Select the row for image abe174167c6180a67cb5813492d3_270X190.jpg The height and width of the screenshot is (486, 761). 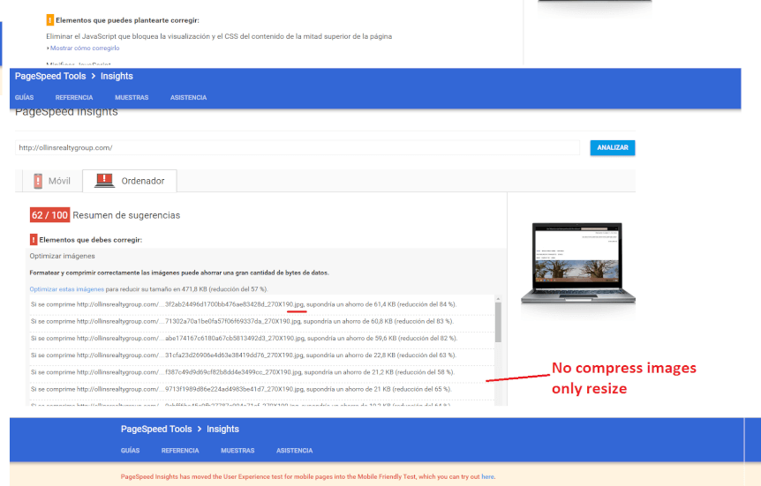coord(262,339)
